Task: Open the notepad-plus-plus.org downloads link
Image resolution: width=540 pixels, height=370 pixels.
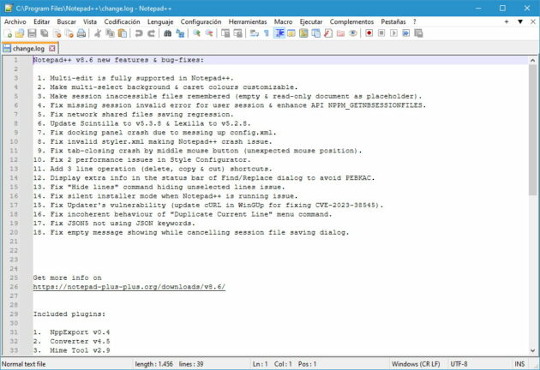Action: click(129, 287)
